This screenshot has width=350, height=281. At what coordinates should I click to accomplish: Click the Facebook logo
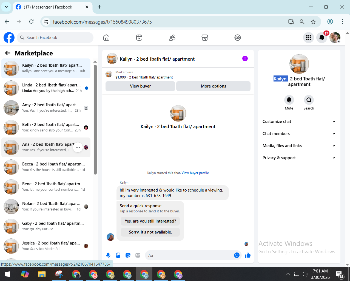click(9, 38)
